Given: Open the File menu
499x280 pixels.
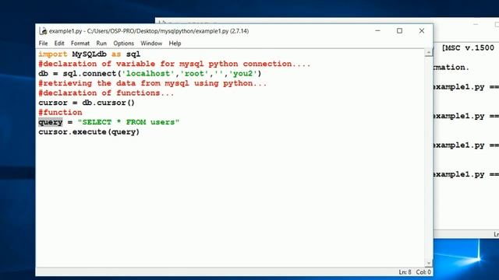Looking at the screenshot, I should tap(43, 44).
